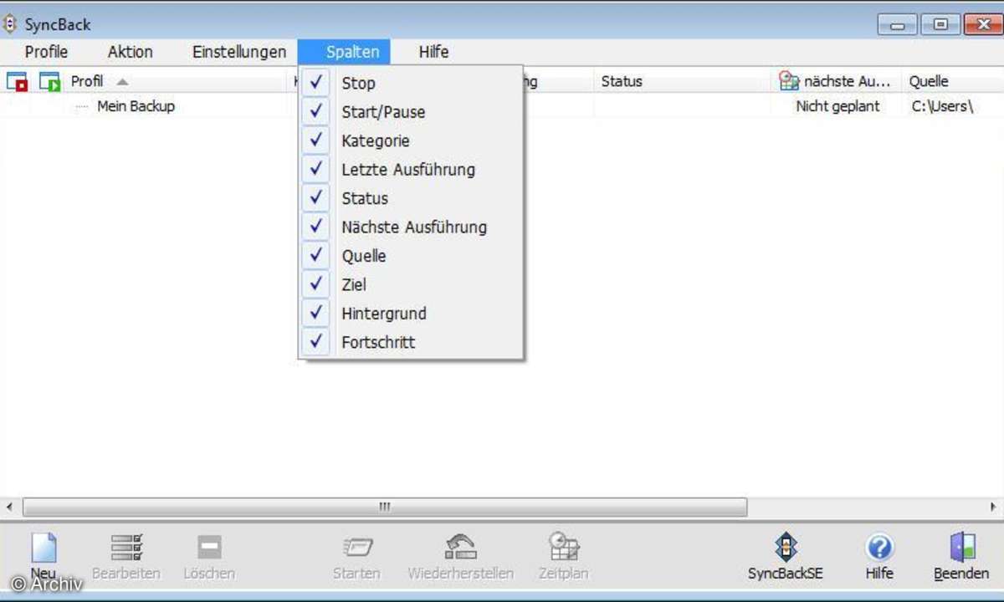Click the Status column header

pos(622,81)
